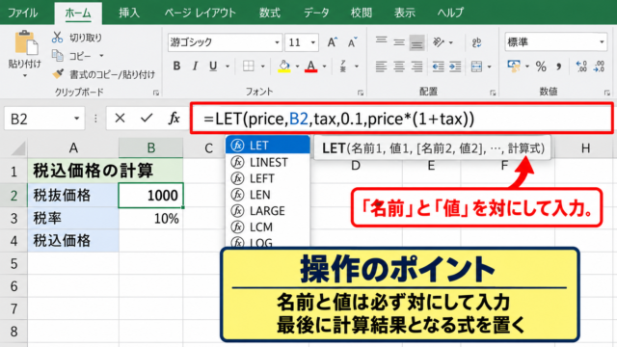Click the Decrease Indent icon
617x347 pixels.
click(x=438, y=67)
